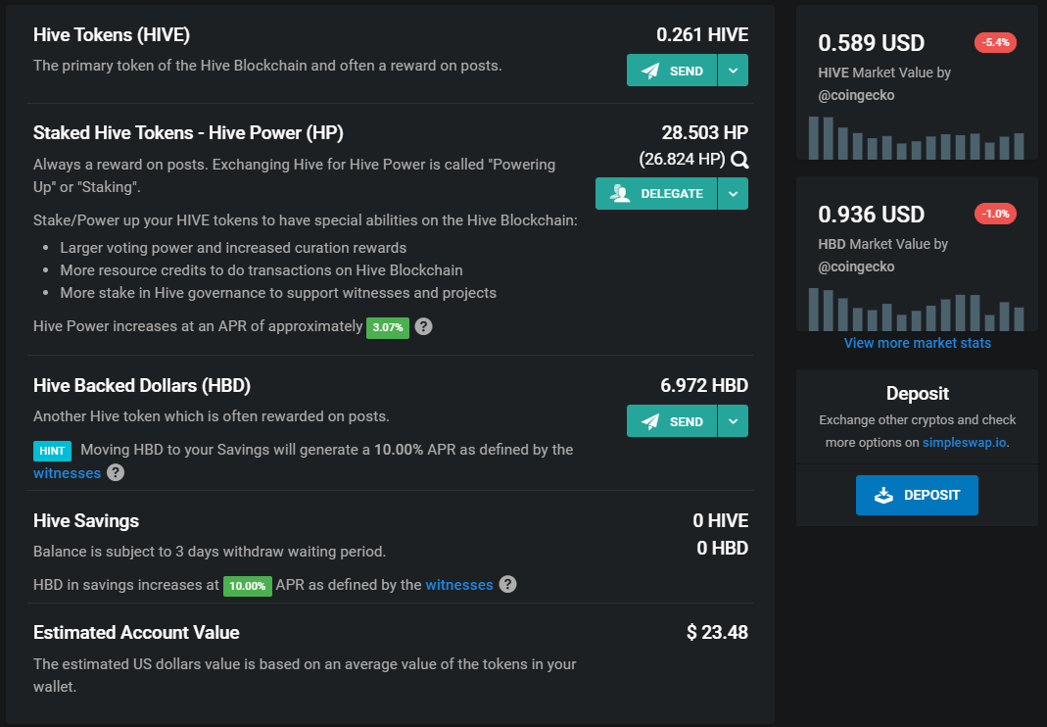The image size is (1047, 727).
Task: Click the 3.07% APR green badge
Action: point(388,327)
